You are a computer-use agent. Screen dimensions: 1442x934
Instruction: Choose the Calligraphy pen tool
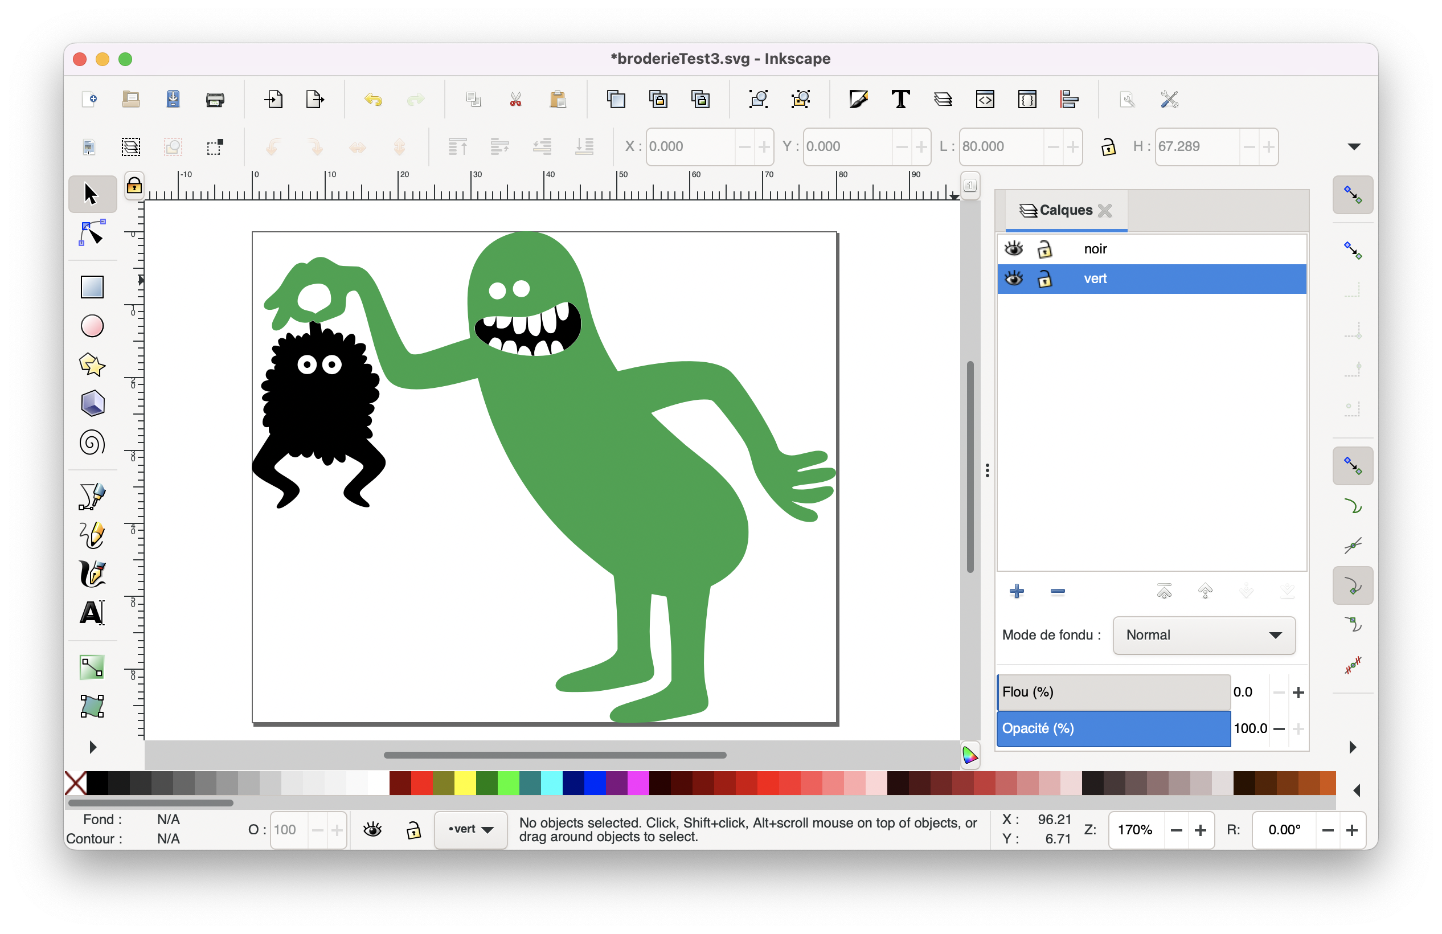92,573
